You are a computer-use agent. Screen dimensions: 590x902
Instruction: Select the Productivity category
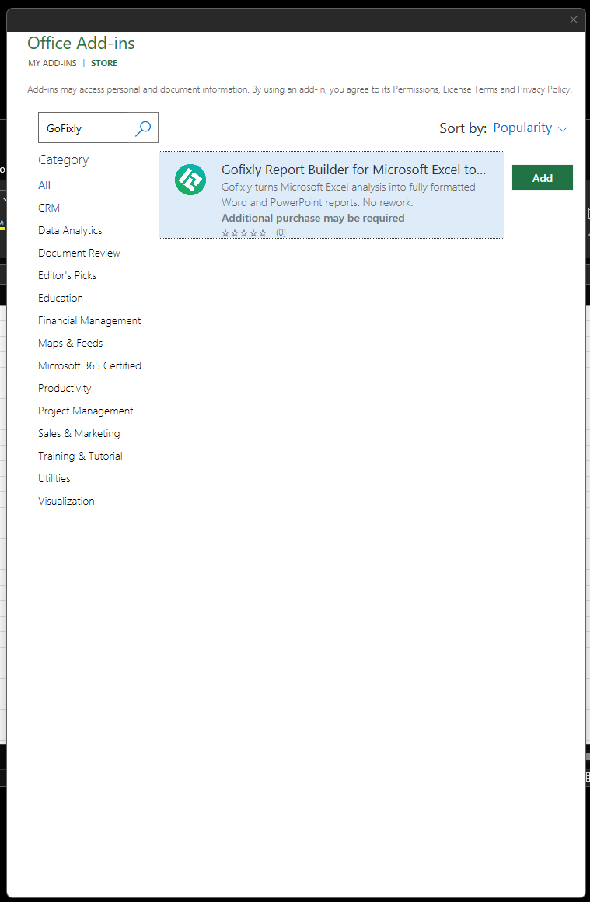(x=65, y=388)
